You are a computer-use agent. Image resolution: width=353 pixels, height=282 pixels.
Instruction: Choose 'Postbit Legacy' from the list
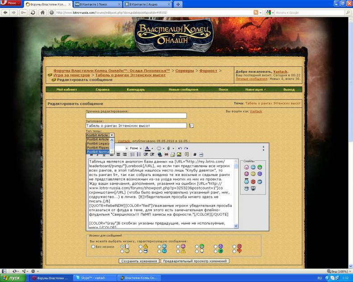(98, 143)
